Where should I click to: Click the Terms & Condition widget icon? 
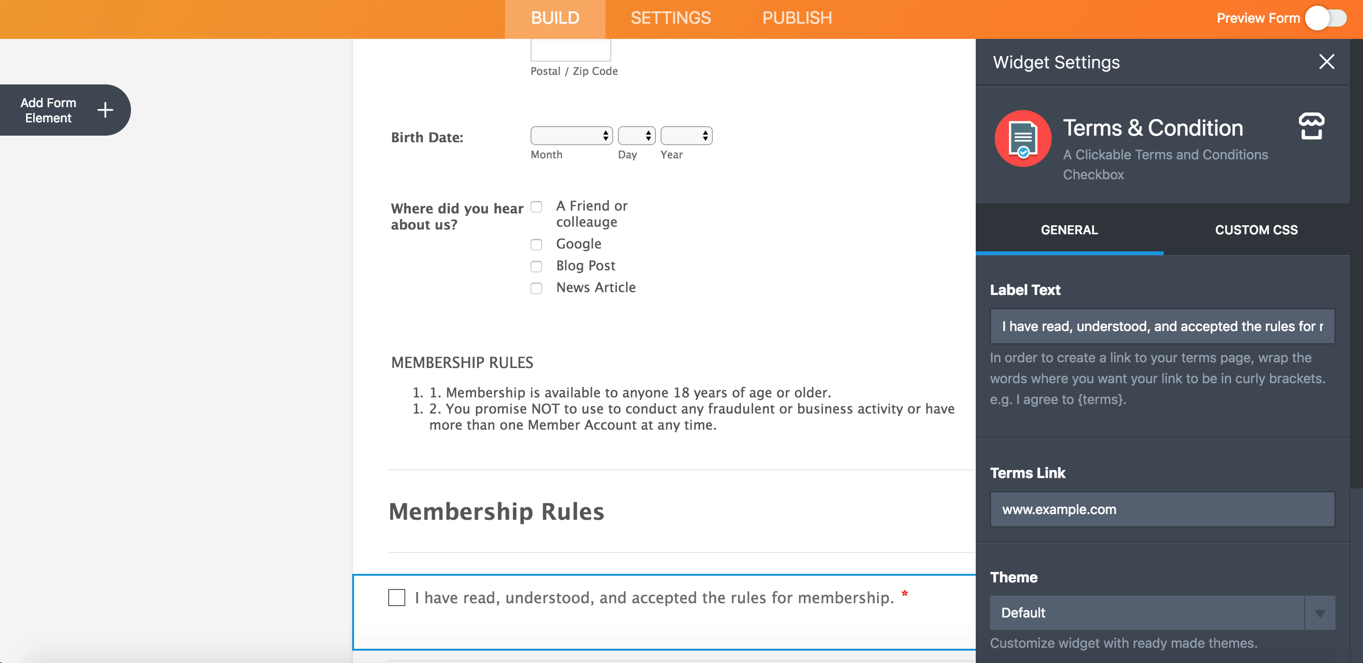coord(1022,138)
